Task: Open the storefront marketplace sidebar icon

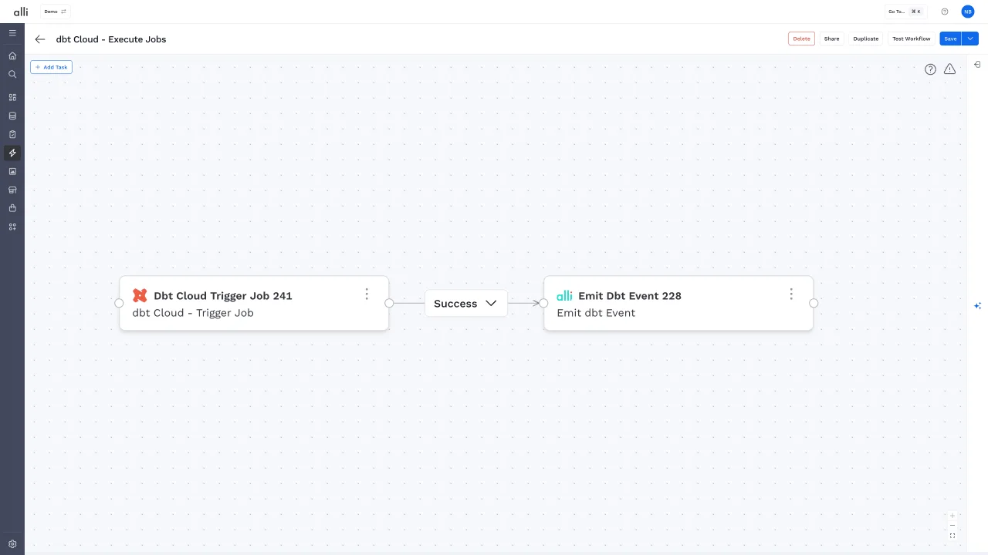Action: point(12,190)
